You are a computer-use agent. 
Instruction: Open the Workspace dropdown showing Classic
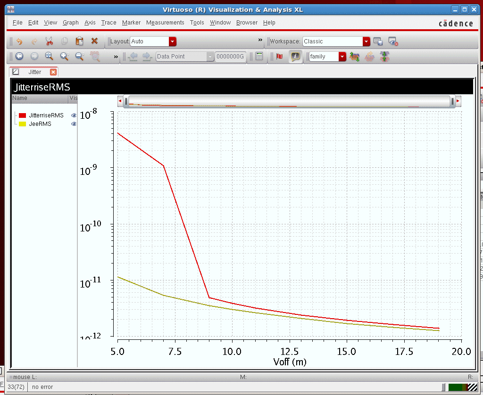pos(366,41)
